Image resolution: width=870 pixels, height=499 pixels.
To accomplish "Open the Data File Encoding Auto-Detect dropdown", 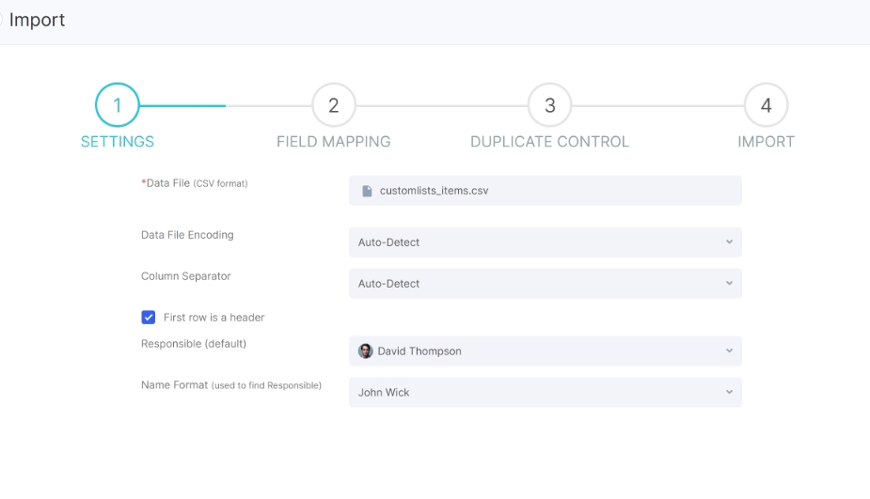I will (546, 242).
